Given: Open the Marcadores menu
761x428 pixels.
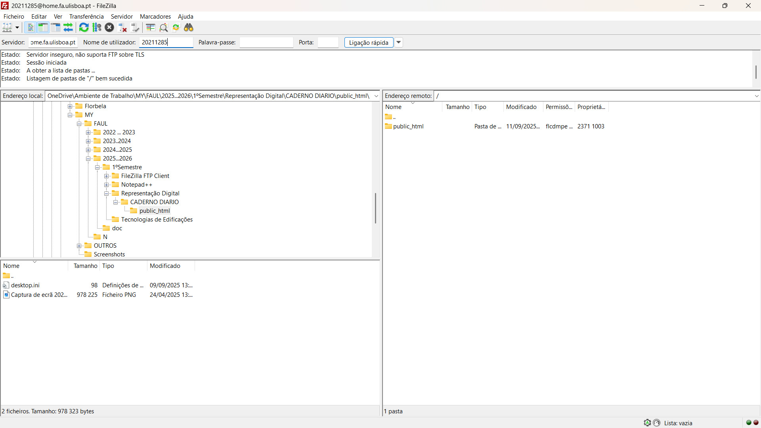Looking at the screenshot, I should pyautogui.click(x=155, y=16).
